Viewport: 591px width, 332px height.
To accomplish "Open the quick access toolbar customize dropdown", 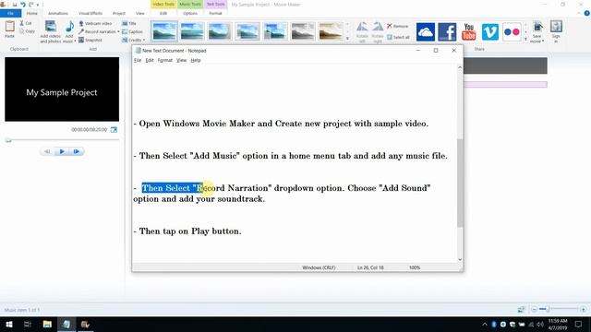I will tap(38, 5).
